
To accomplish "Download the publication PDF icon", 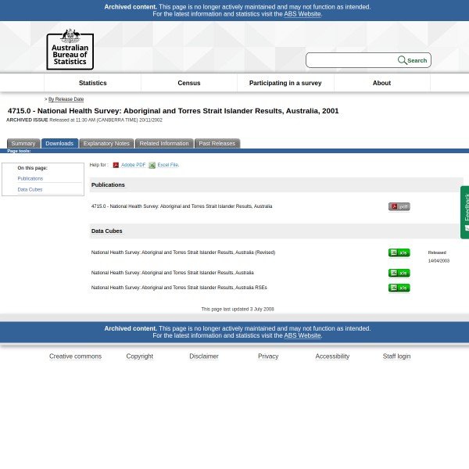I will pos(399,206).
